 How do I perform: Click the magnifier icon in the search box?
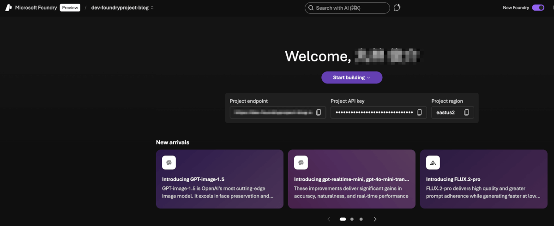pyautogui.click(x=312, y=8)
